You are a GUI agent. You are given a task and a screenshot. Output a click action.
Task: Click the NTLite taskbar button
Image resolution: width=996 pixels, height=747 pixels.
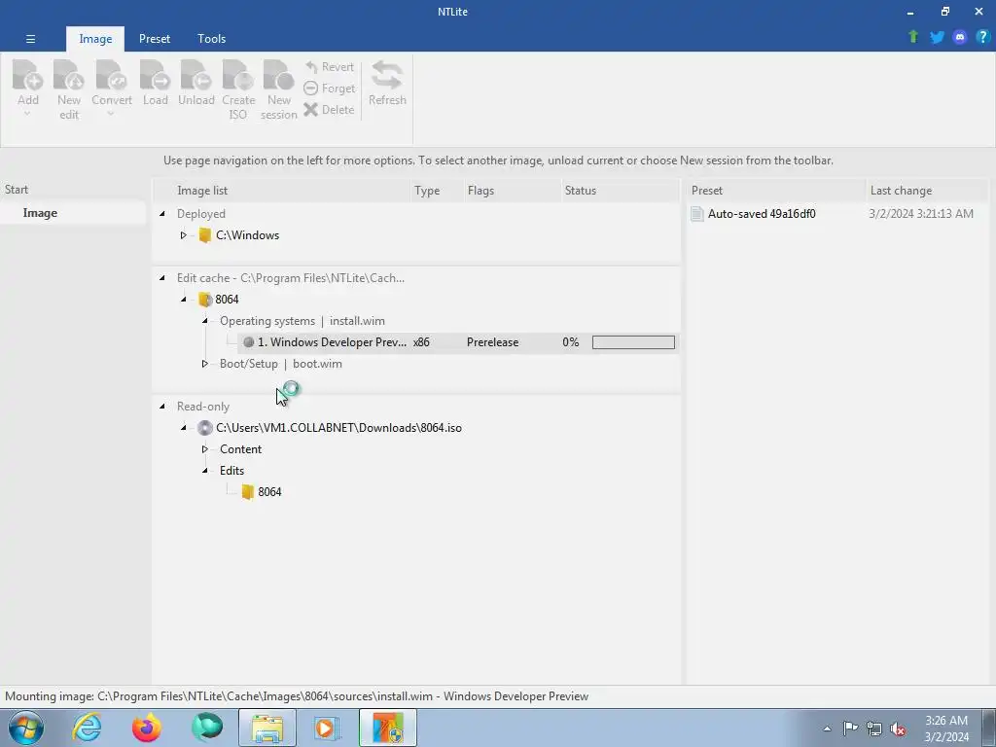click(388, 728)
